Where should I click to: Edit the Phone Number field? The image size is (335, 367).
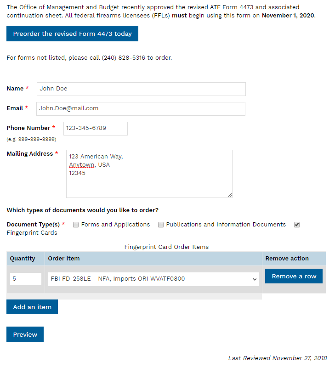pyautogui.click(x=96, y=129)
